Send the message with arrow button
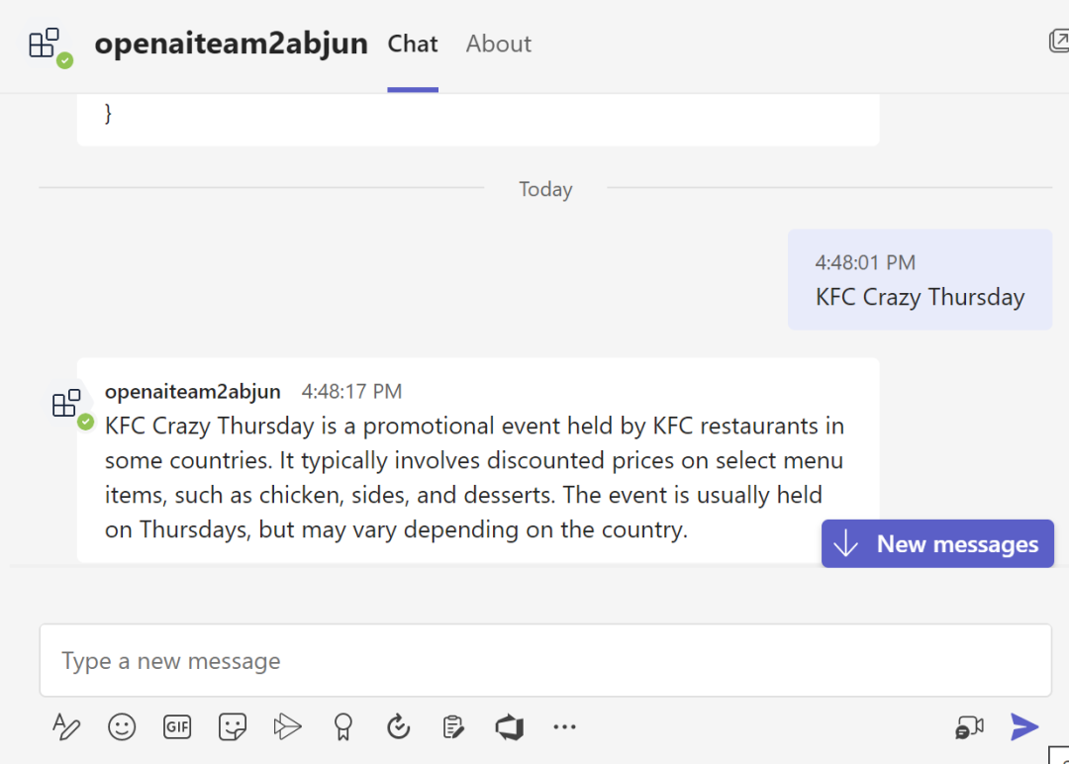The width and height of the screenshot is (1069, 764). tap(1024, 726)
